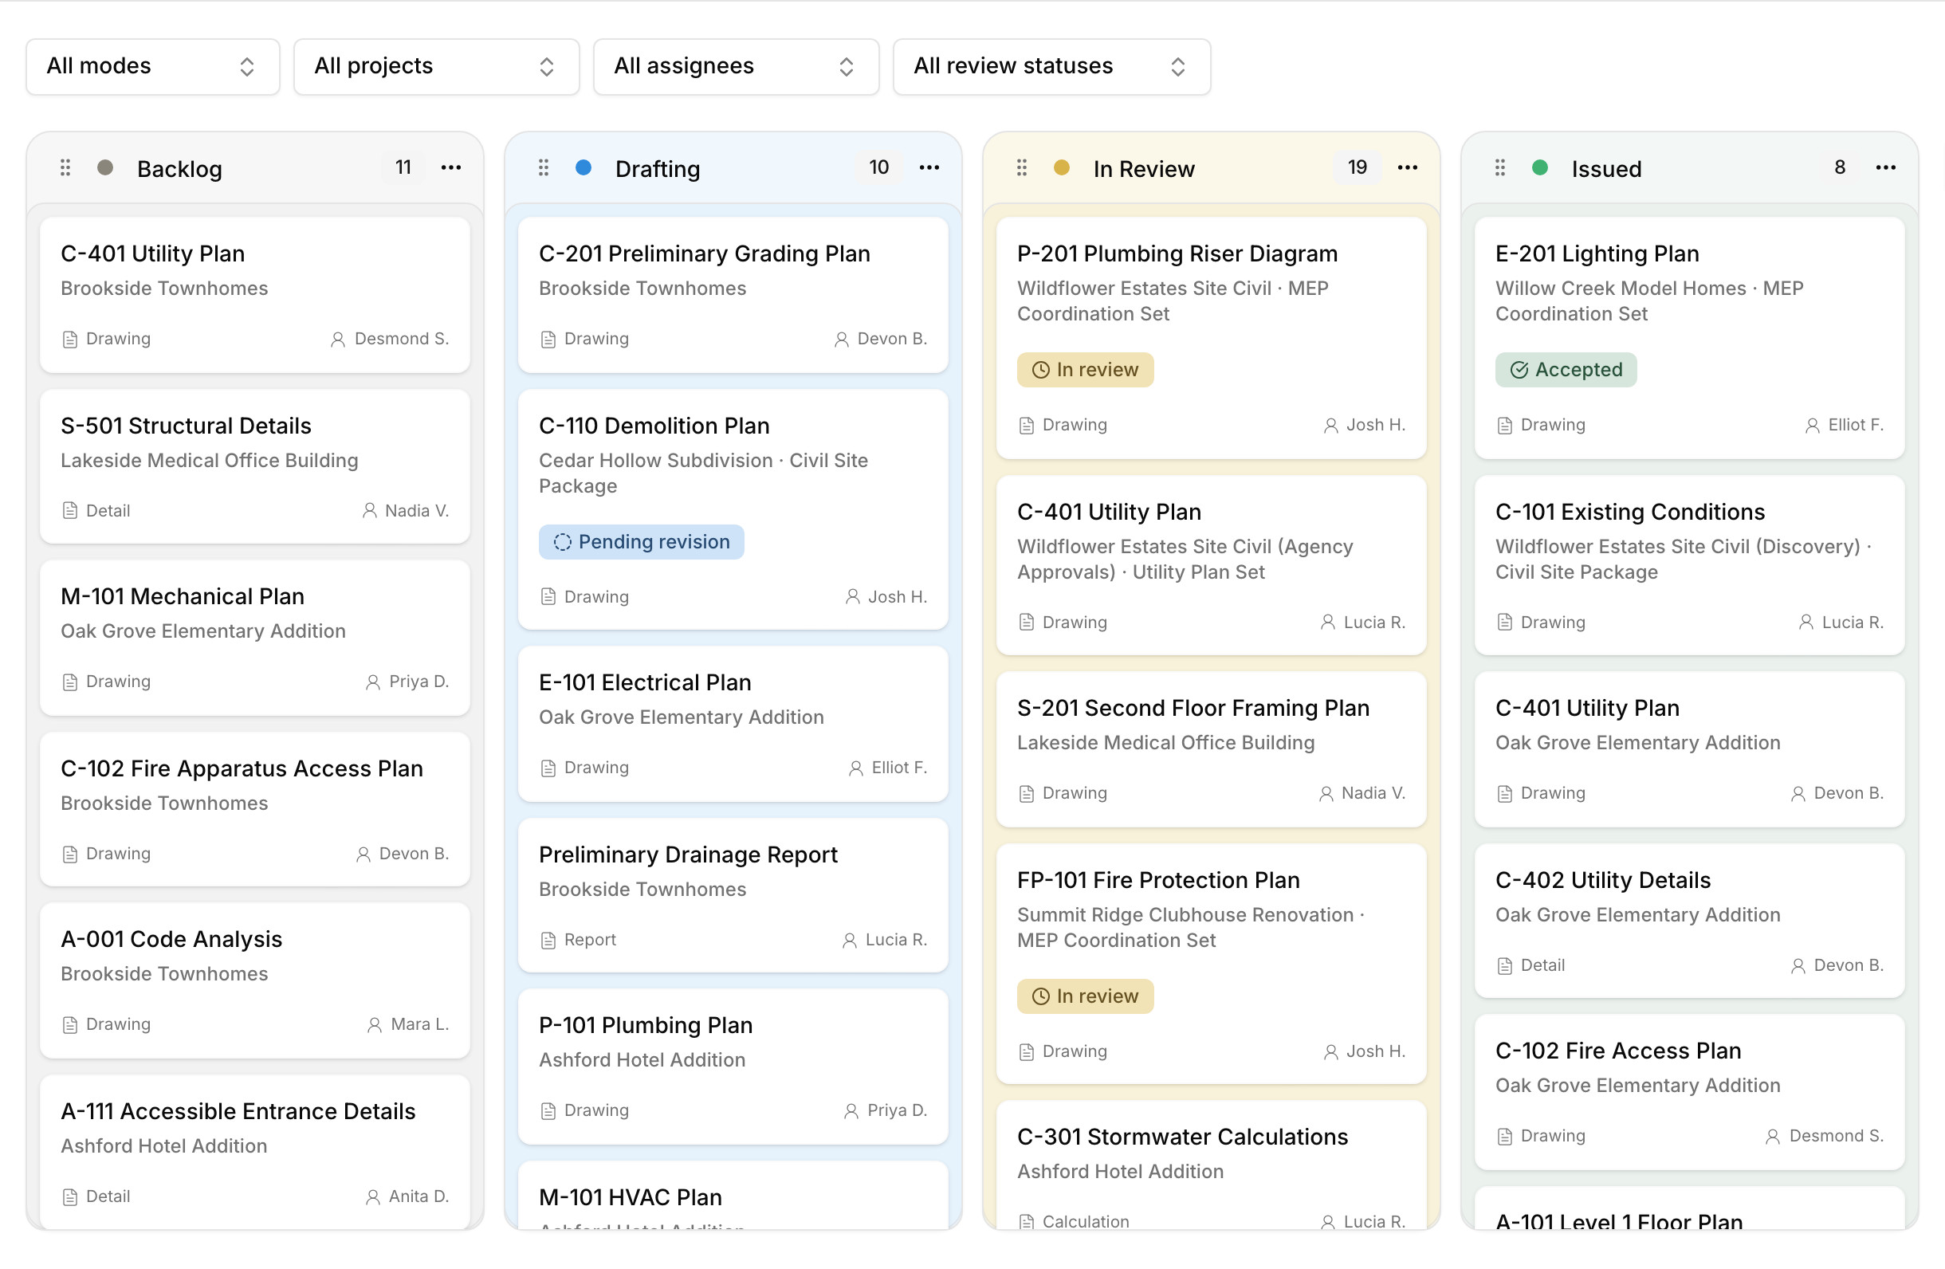1945x1269 pixels.
Task: Click the Issued column drag handle
Action: pyautogui.click(x=1499, y=167)
